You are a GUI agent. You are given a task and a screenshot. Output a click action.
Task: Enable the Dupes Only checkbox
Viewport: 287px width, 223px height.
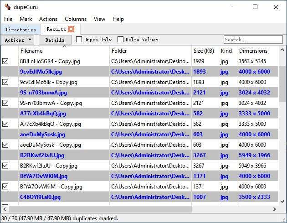79,40
